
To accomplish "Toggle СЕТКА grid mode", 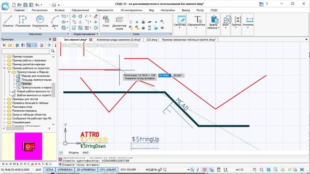I will (49, 170).
